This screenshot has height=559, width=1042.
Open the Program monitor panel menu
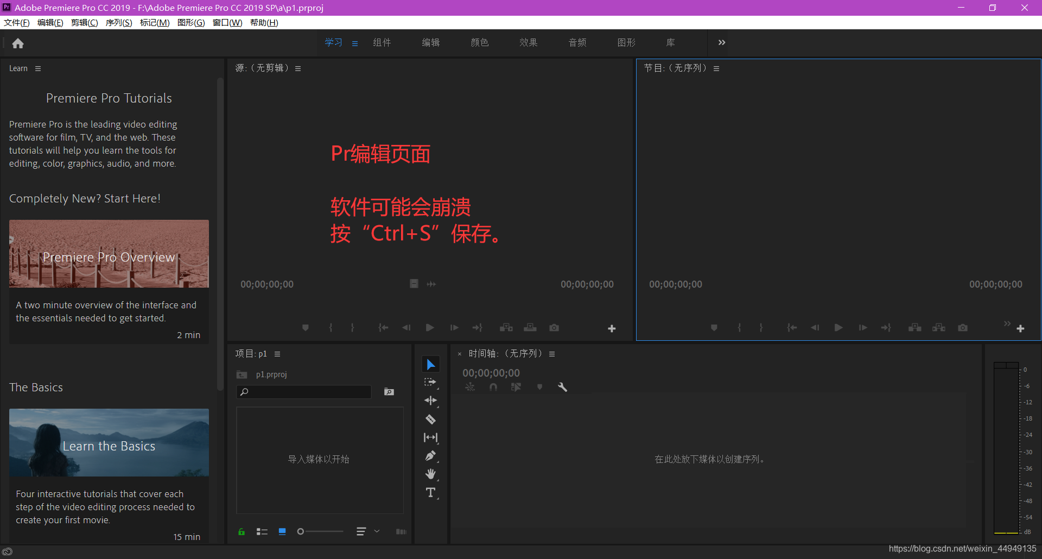tap(716, 69)
